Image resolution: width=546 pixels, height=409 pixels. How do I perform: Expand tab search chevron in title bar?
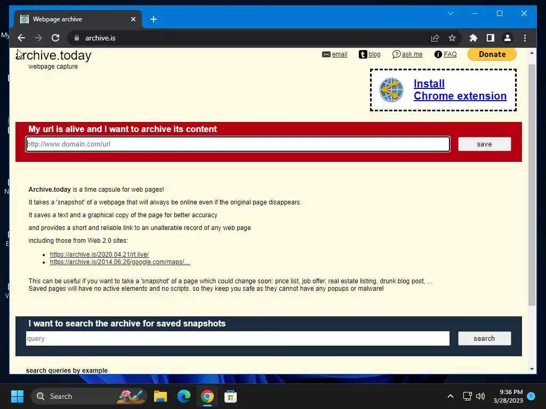pyautogui.click(x=450, y=13)
